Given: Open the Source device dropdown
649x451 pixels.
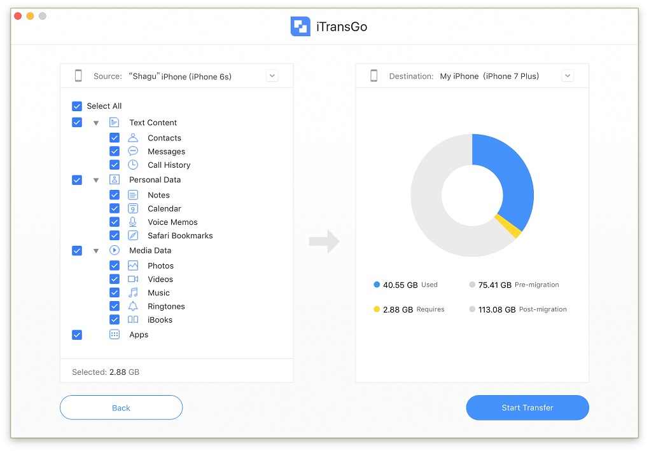Looking at the screenshot, I should (272, 76).
